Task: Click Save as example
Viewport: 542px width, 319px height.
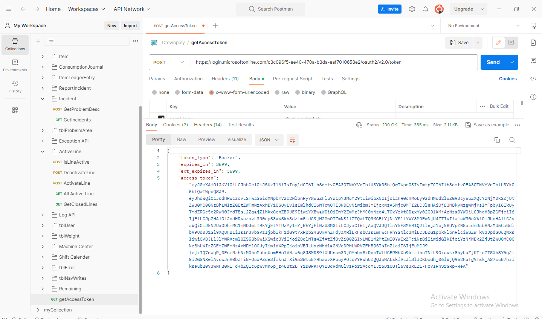Action: point(487,124)
